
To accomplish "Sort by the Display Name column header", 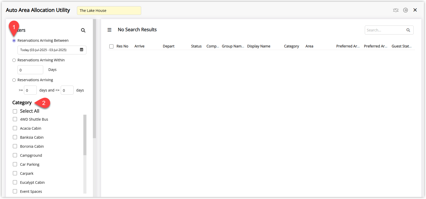I will (x=259, y=46).
